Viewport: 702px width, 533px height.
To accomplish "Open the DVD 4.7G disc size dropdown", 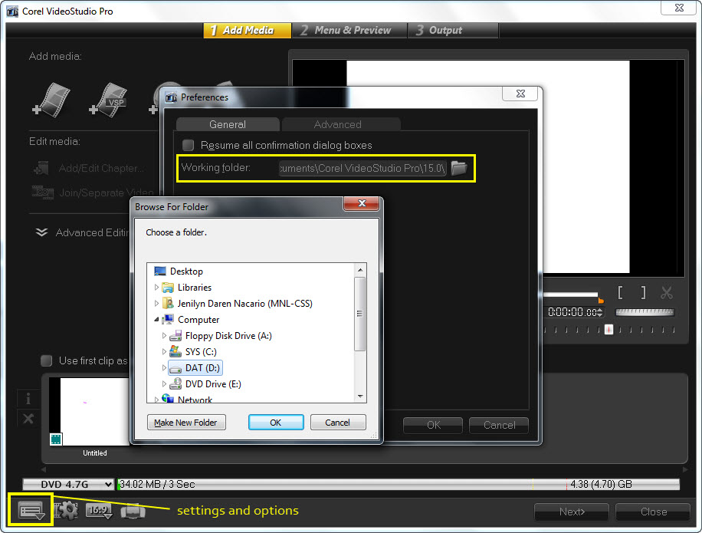I will pos(68,484).
